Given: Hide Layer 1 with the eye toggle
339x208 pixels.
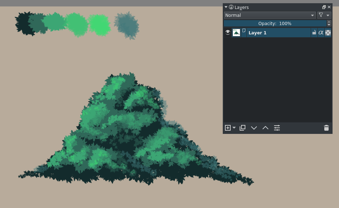Looking at the screenshot, I should pyautogui.click(x=227, y=32).
